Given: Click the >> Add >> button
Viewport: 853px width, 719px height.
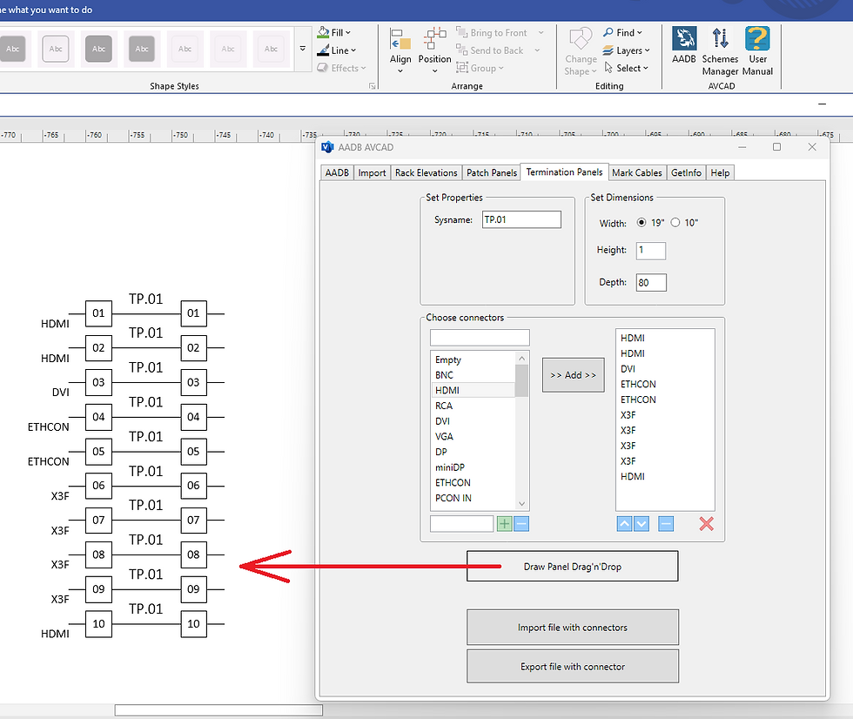Looking at the screenshot, I should pyautogui.click(x=573, y=374).
